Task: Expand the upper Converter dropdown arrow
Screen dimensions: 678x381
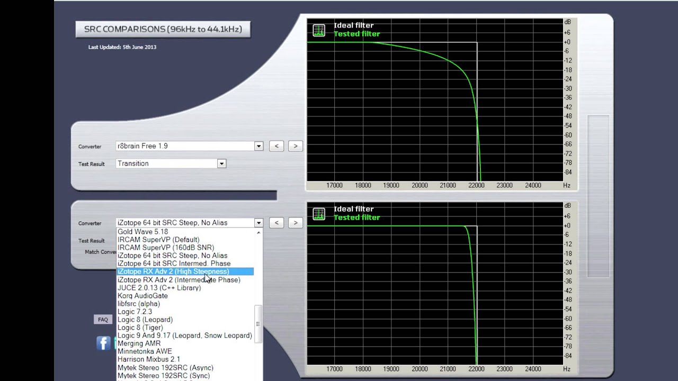Action: [258, 146]
